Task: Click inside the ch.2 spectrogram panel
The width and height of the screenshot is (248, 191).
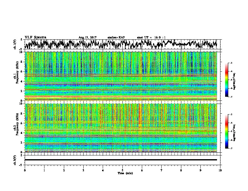Action: 121,128
